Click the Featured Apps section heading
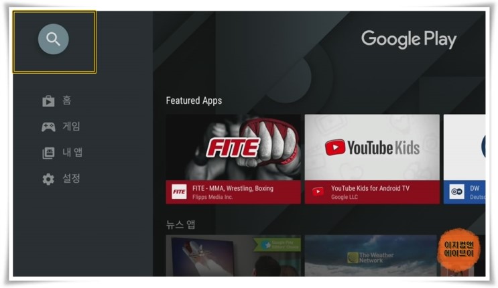 [x=194, y=100]
